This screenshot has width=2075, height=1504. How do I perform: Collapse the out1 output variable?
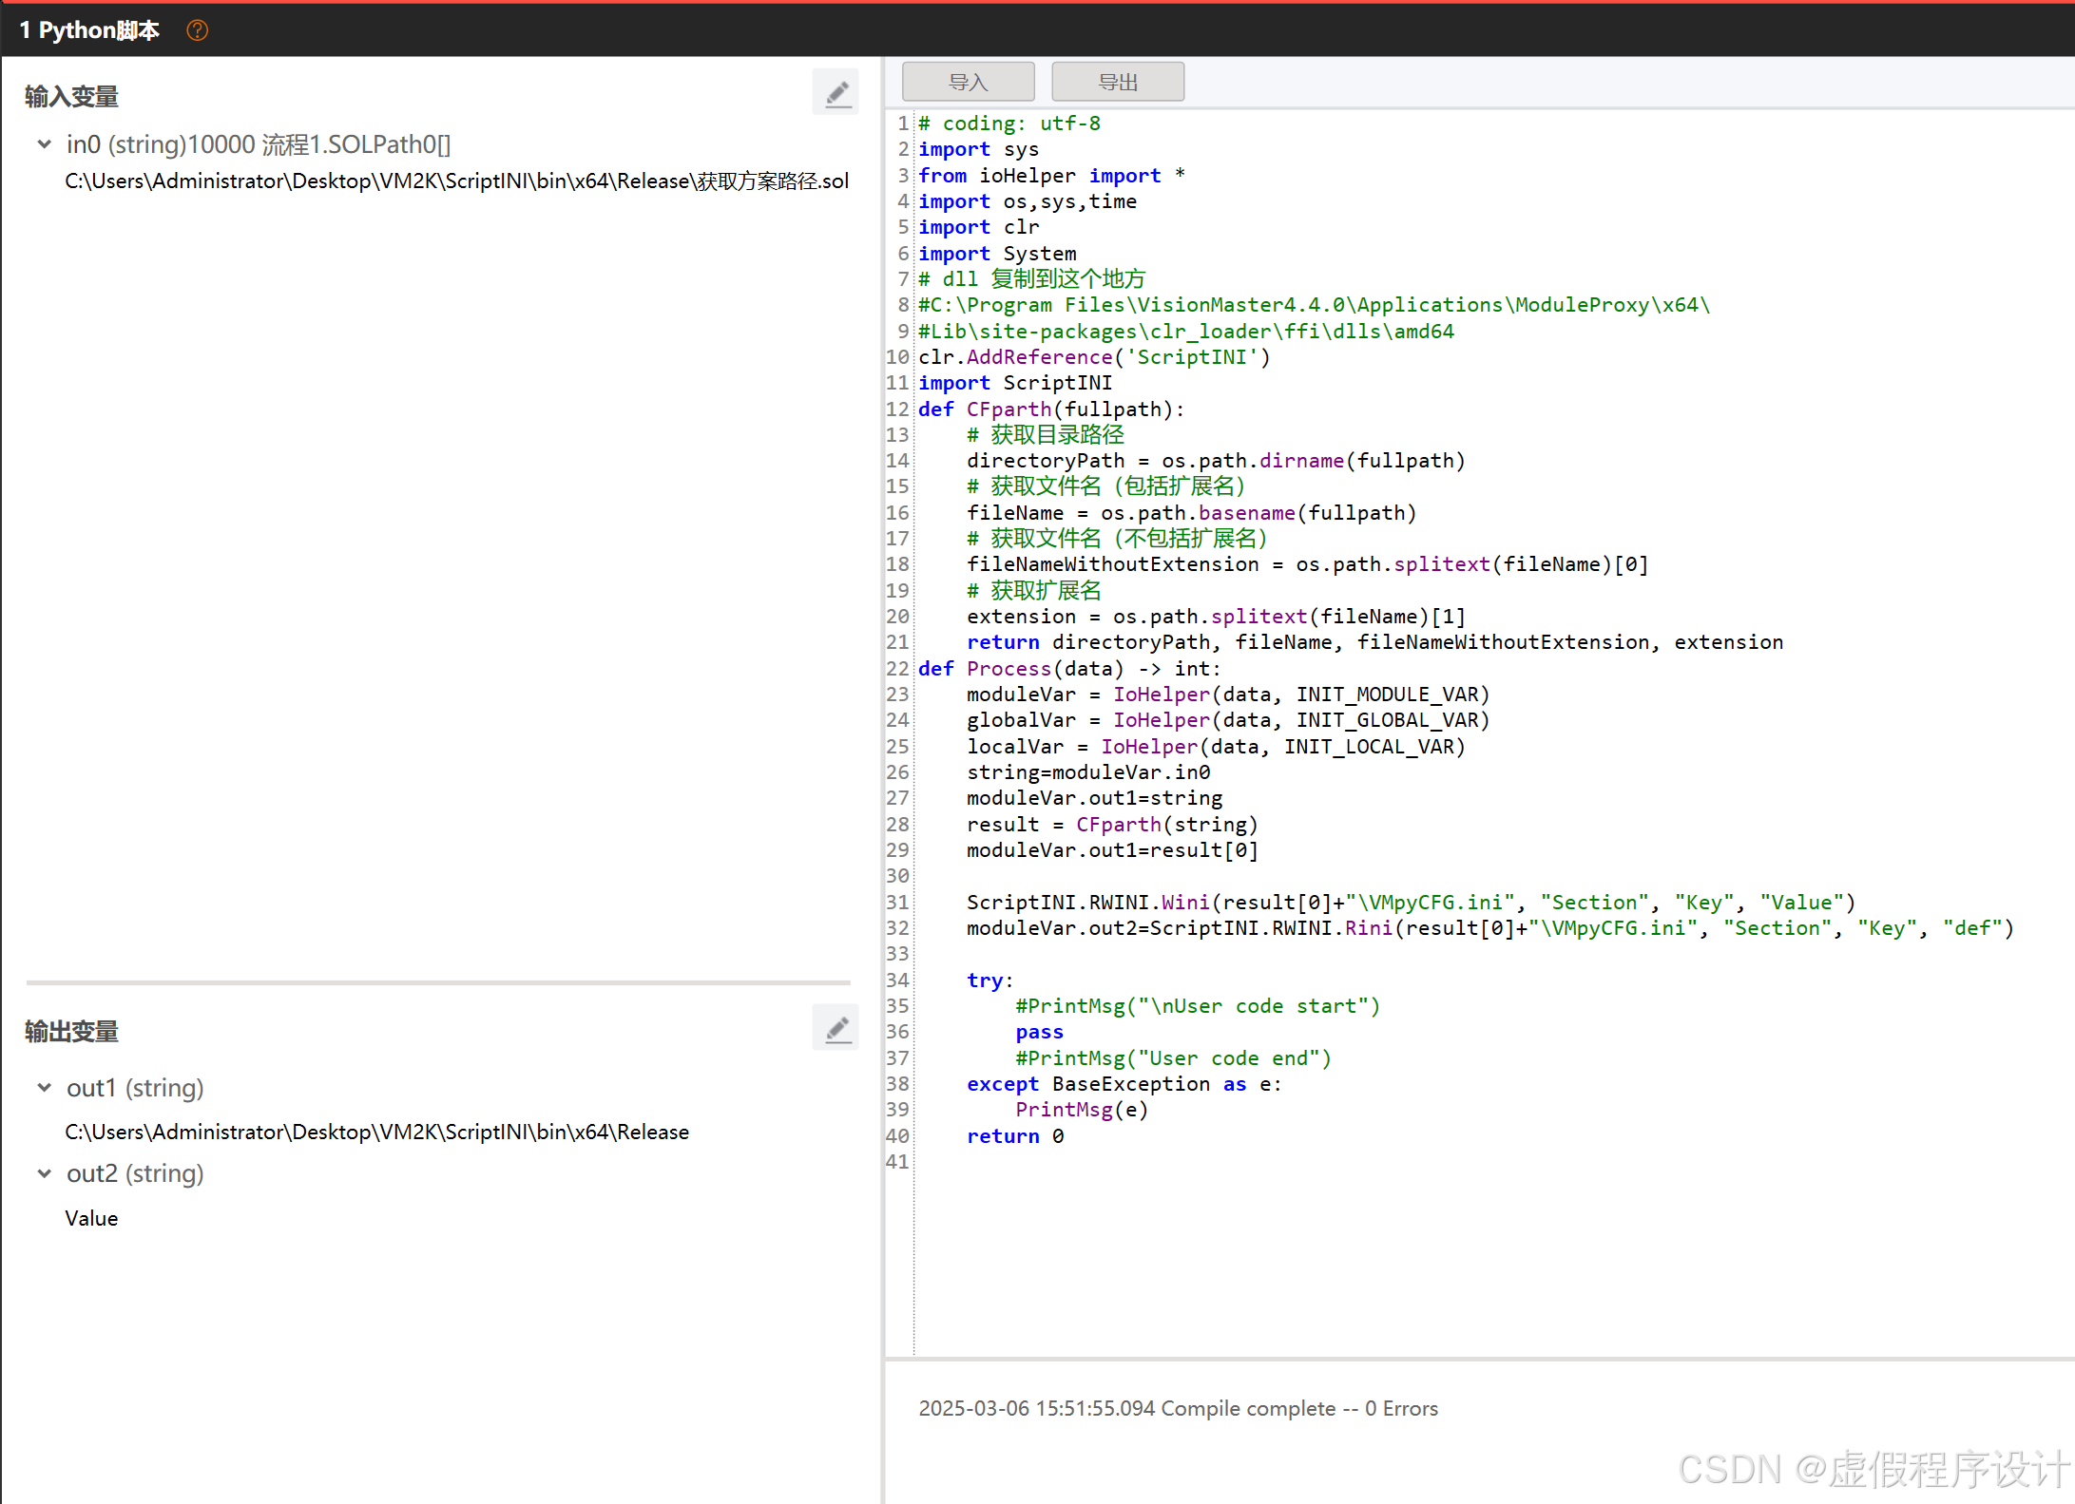[x=44, y=1088]
